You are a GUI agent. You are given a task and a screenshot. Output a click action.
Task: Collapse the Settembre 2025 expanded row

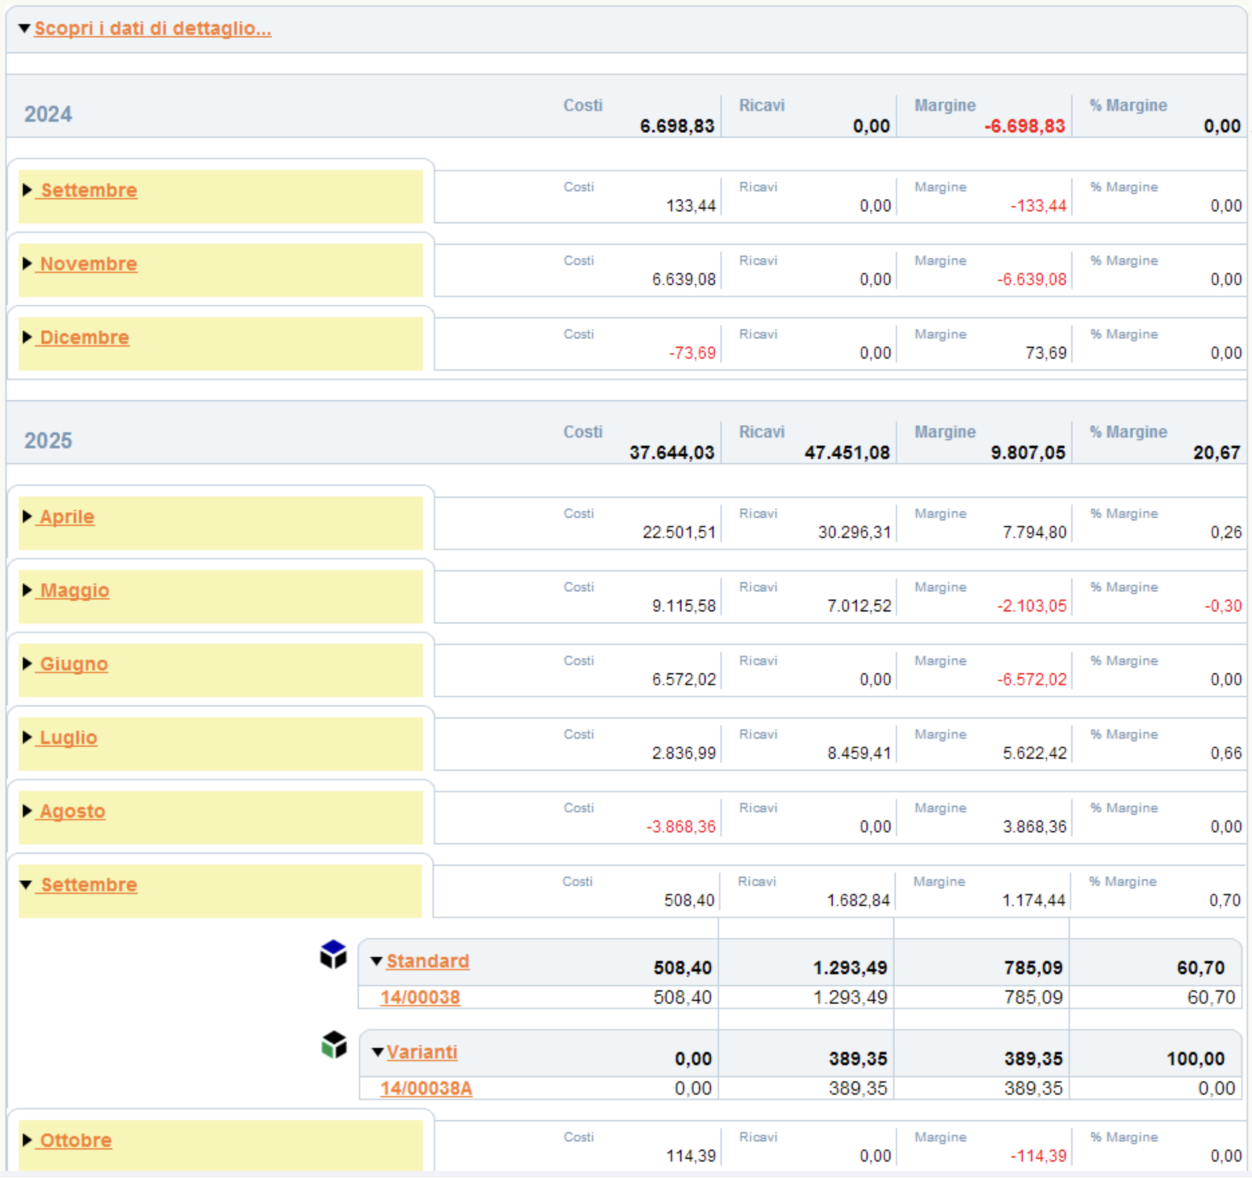pos(26,885)
